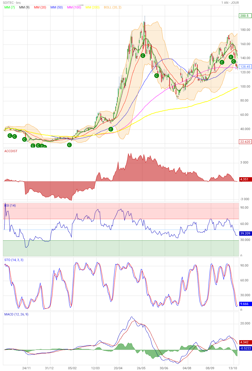Click the 20/04 date on the time axis
This screenshot has height=371, width=252.
click(x=119, y=368)
